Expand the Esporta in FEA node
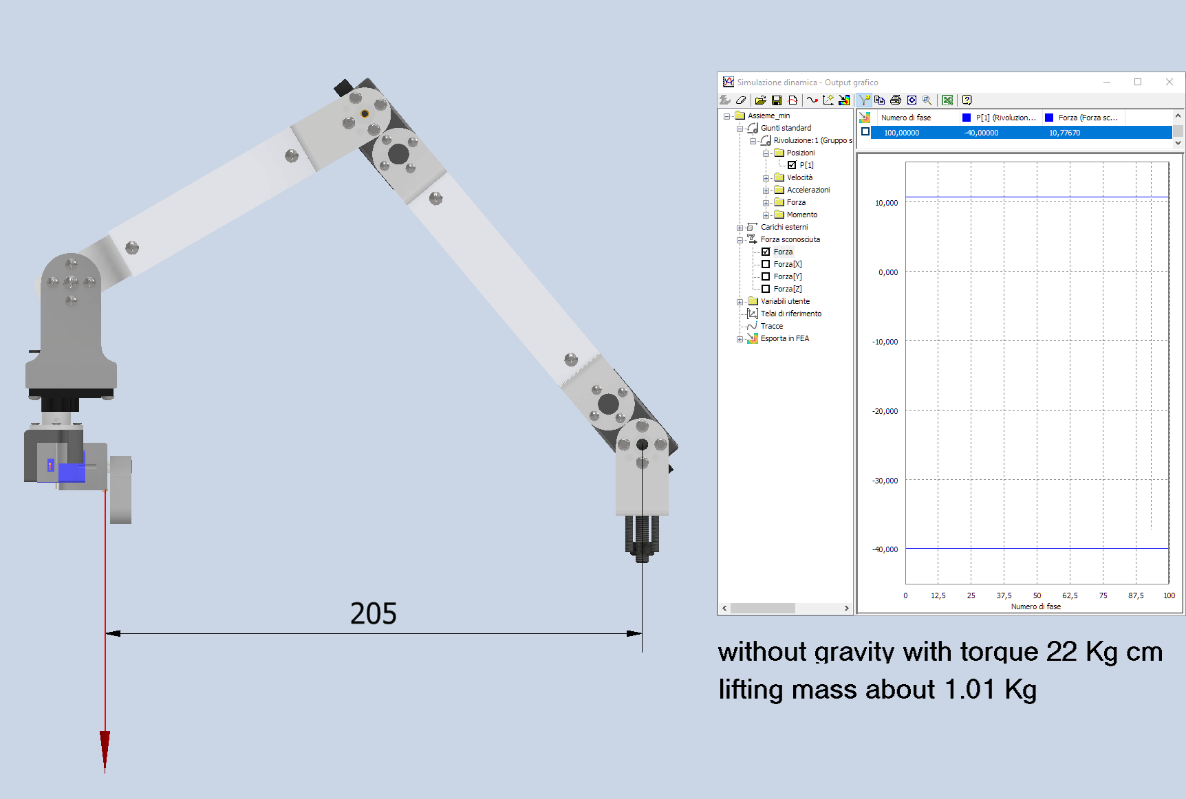 click(x=740, y=339)
